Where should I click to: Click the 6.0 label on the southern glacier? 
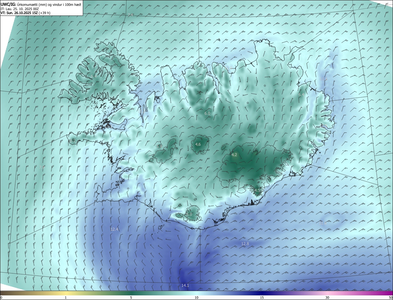coord(189,214)
